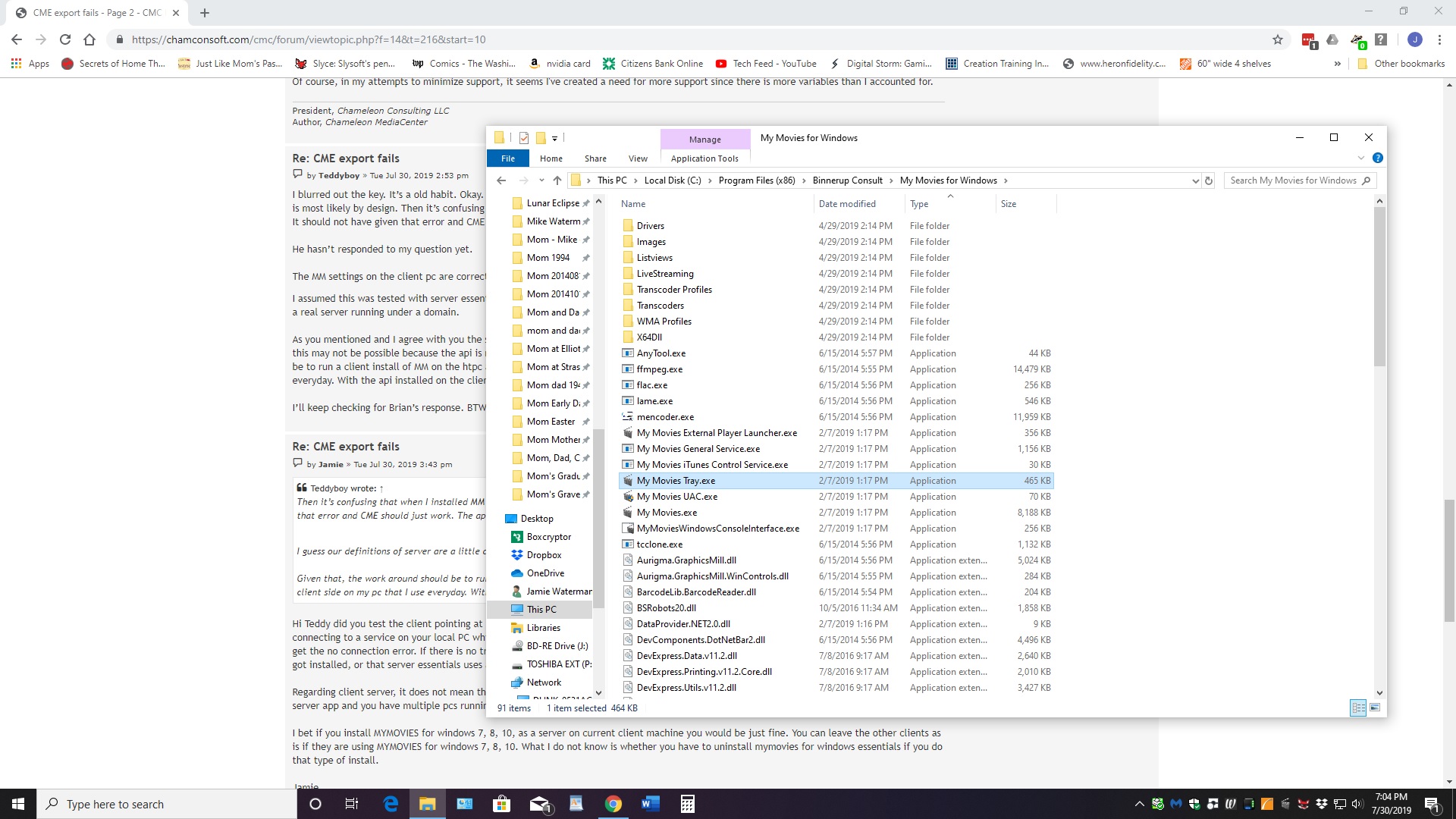Sort files by Date modified column
The height and width of the screenshot is (819, 1456).
847,204
